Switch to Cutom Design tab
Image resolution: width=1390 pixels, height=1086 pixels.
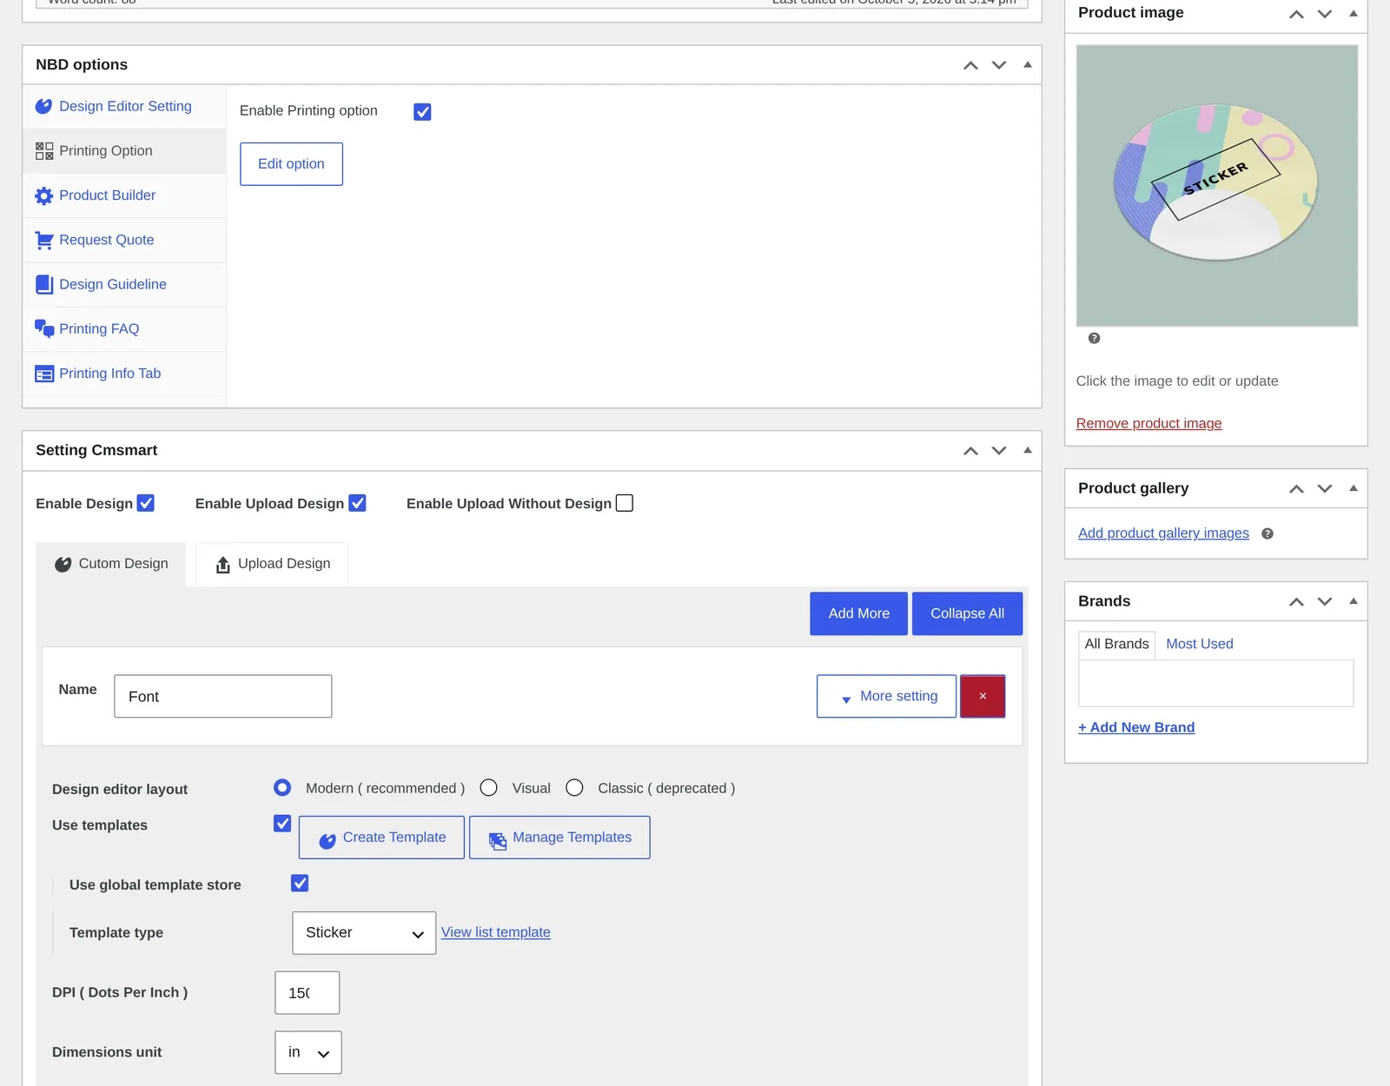[111, 564]
